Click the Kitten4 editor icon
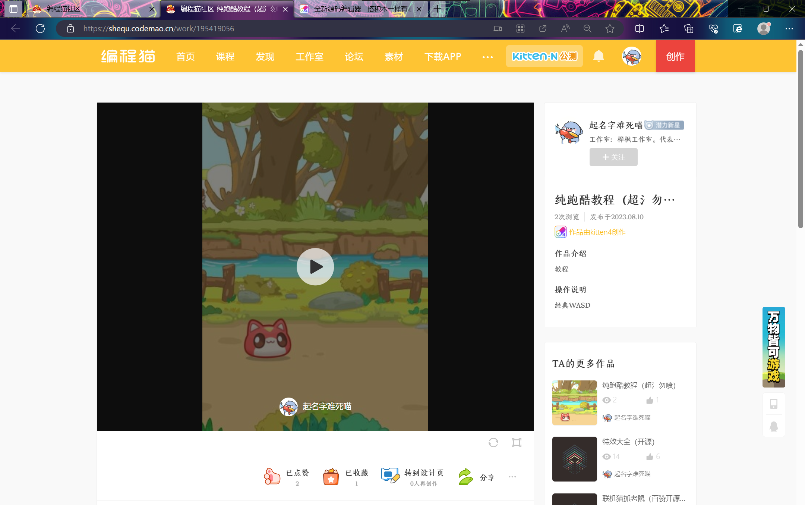This screenshot has height=505, width=805. tap(561, 232)
